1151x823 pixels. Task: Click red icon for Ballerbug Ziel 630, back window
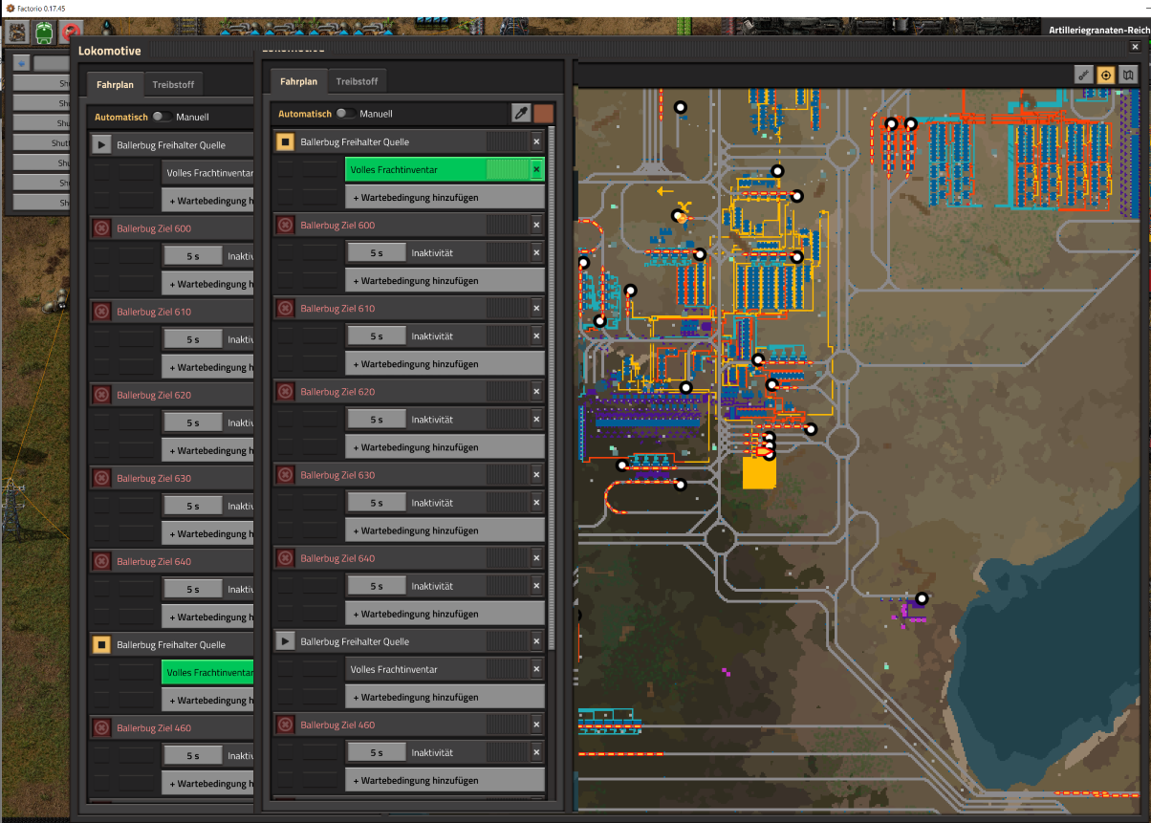coord(101,478)
